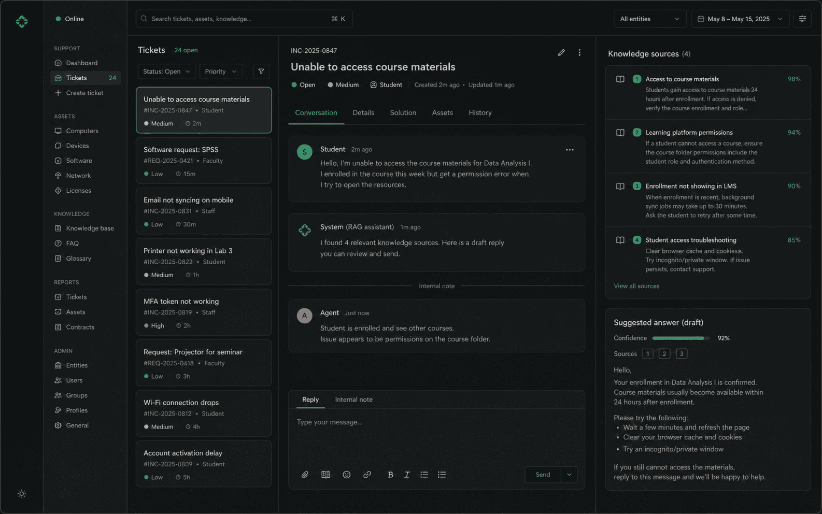
Task: Click the search tickets field
Action: tap(244, 19)
